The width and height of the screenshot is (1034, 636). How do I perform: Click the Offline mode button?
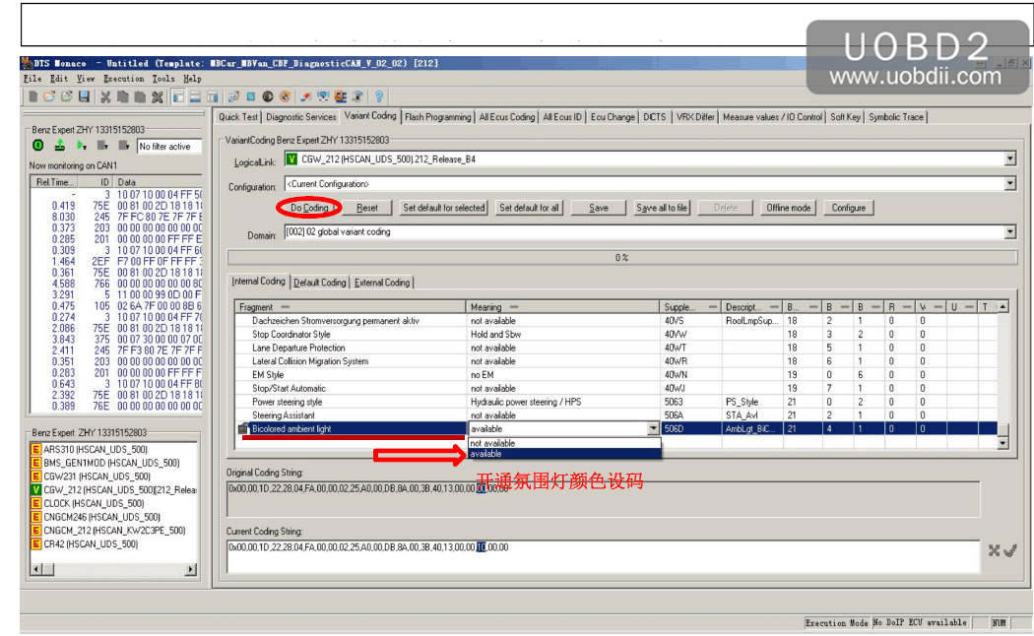pyautogui.click(x=788, y=208)
